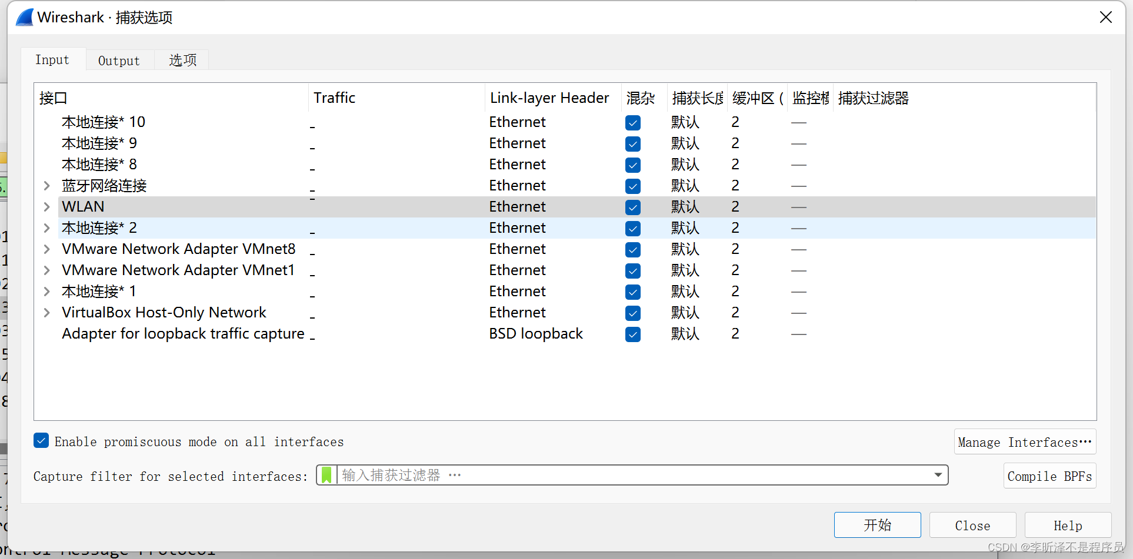Click buffer value 2 in WLAN row
Screen dimensions: 1133x559
pyautogui.click(x=735, y=207)
